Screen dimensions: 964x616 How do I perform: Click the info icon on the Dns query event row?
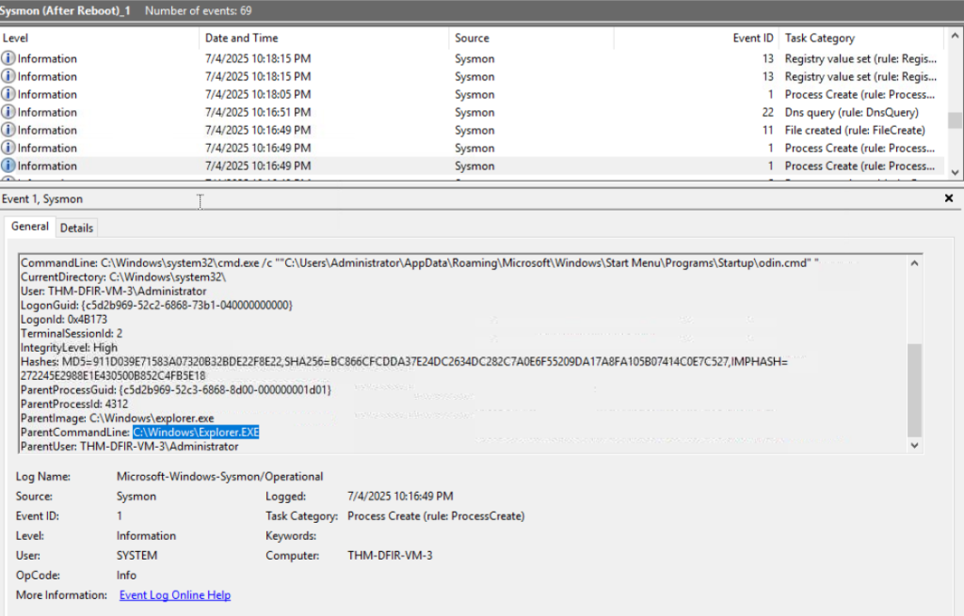click(8, 112)
